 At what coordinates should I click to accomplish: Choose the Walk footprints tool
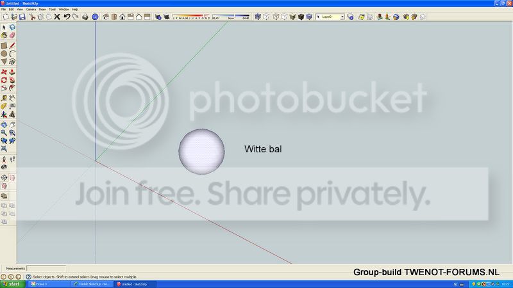tap(12, 159)
